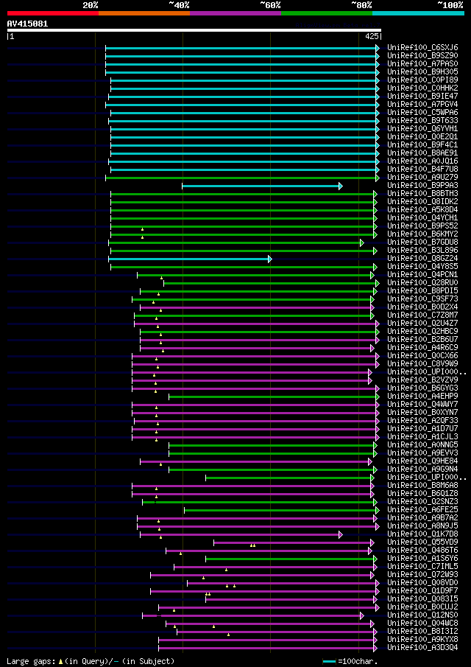This screenshot has width=471, height=667.
Task: Select the UniRef100_C7IML5 label
Action: point(422,566)
